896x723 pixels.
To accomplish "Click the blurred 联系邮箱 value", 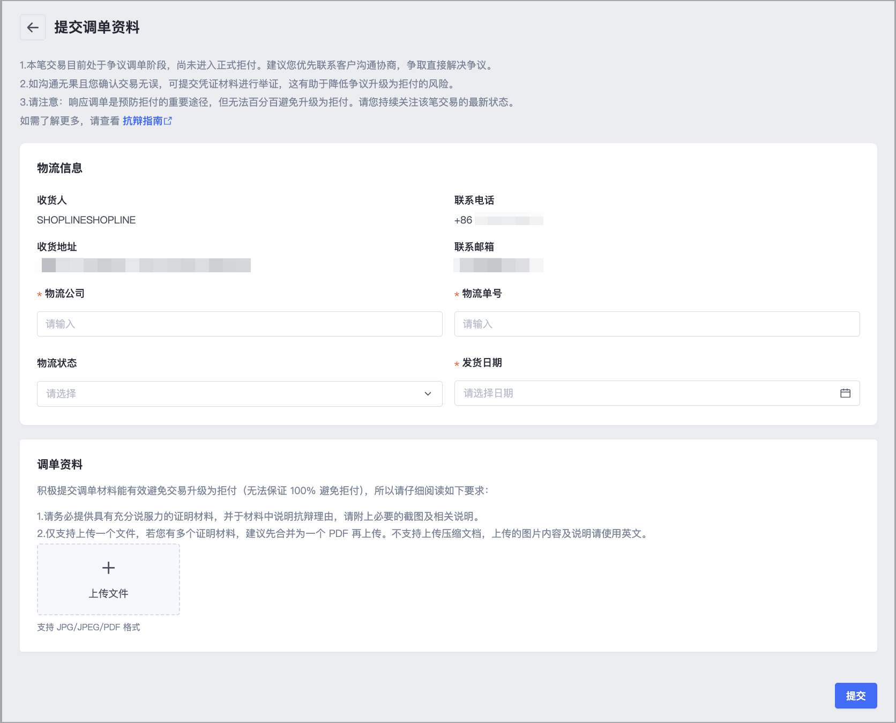I will (499, 265).
